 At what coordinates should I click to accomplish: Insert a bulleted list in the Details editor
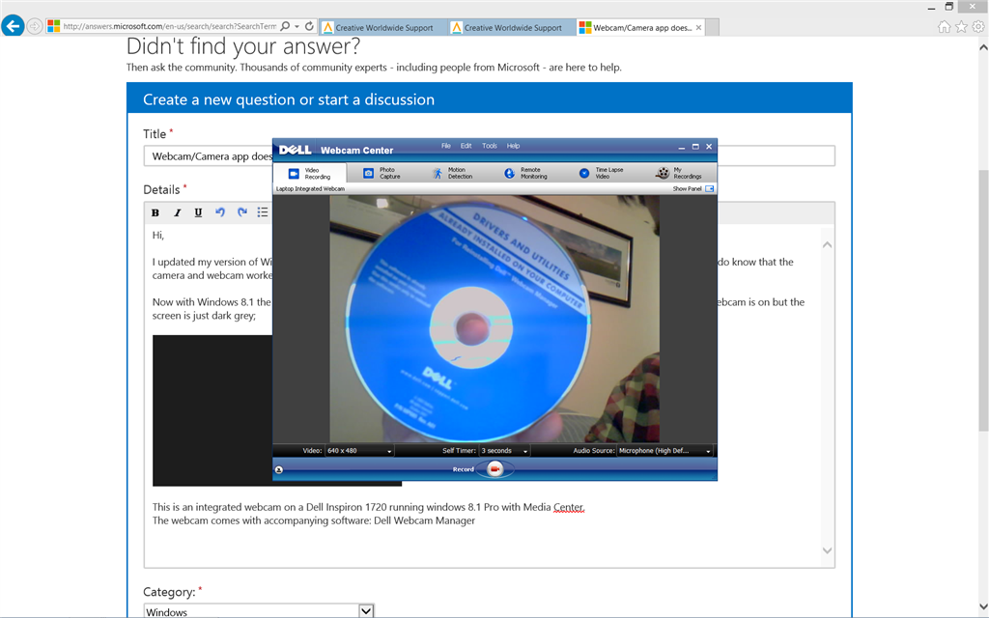[x=263, y=212]
